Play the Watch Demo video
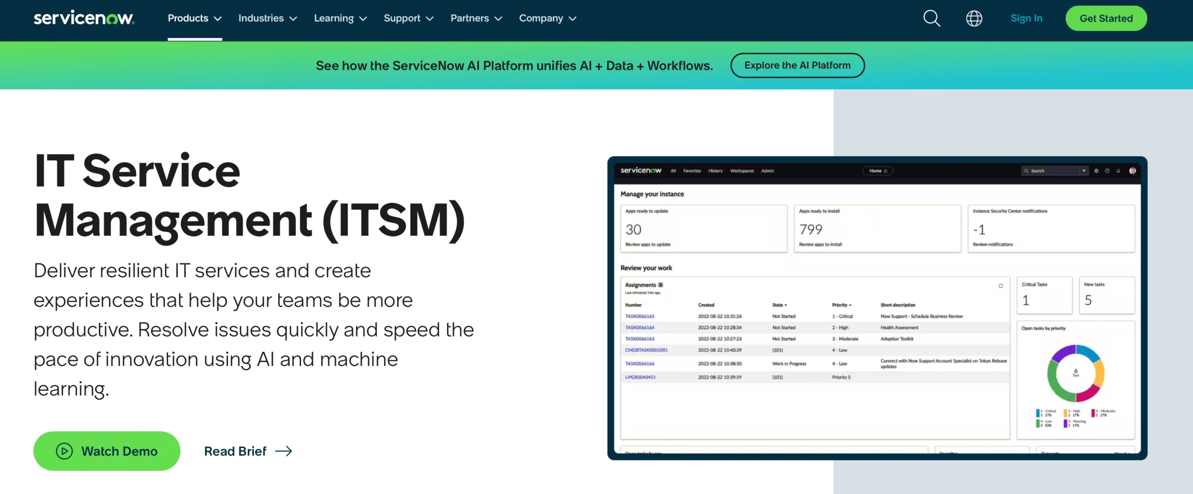The width and height of the screenshot is (1193, 494). [107, 451]
